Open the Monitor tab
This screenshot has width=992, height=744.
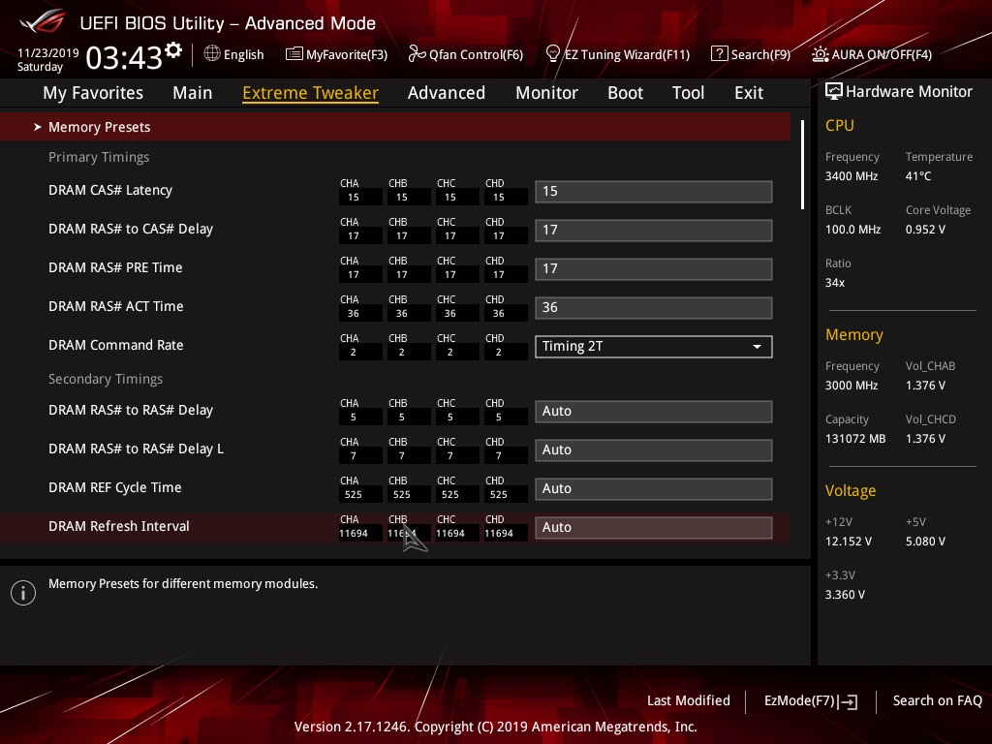[x=546, y=93]
